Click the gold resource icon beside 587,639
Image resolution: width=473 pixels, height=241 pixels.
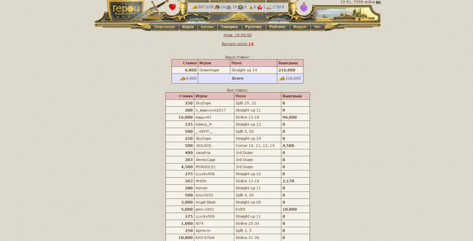pyautogui.click(x=194, y=7)
